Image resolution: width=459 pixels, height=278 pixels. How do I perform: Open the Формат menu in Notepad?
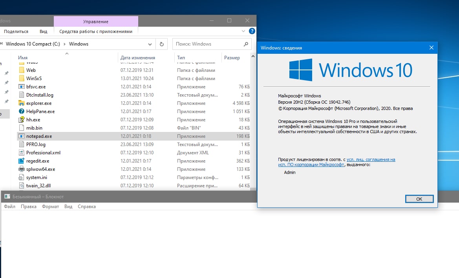point(50,207)
